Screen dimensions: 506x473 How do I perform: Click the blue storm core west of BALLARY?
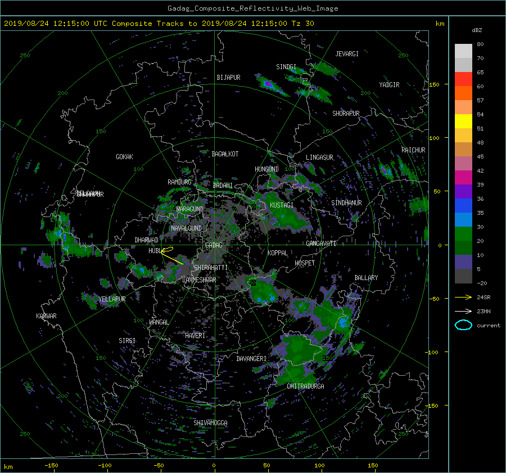coord(343,322)
